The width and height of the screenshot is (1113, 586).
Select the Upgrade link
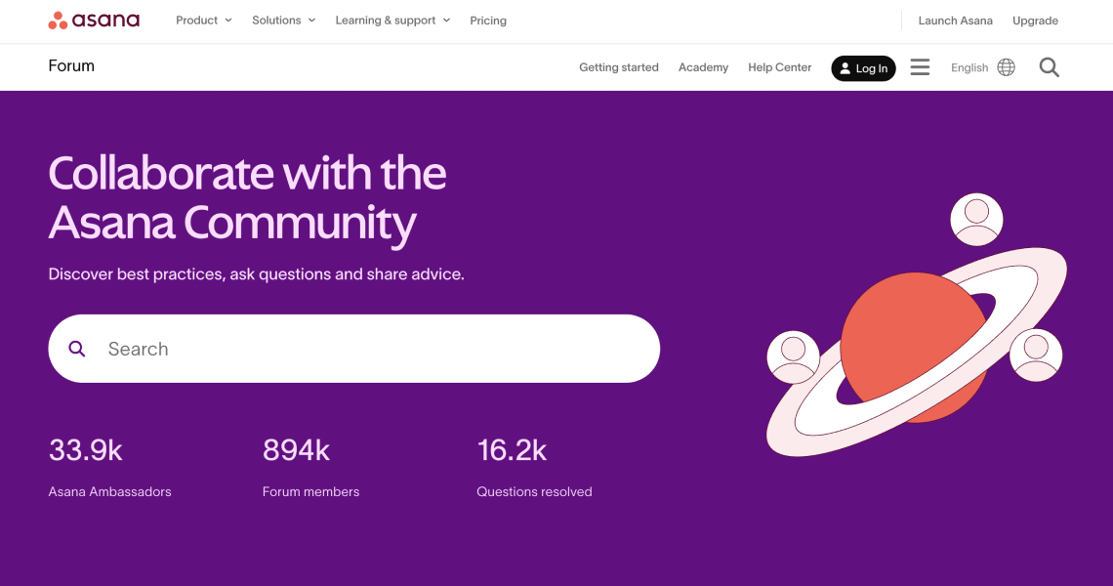[x=1035, y=20]
